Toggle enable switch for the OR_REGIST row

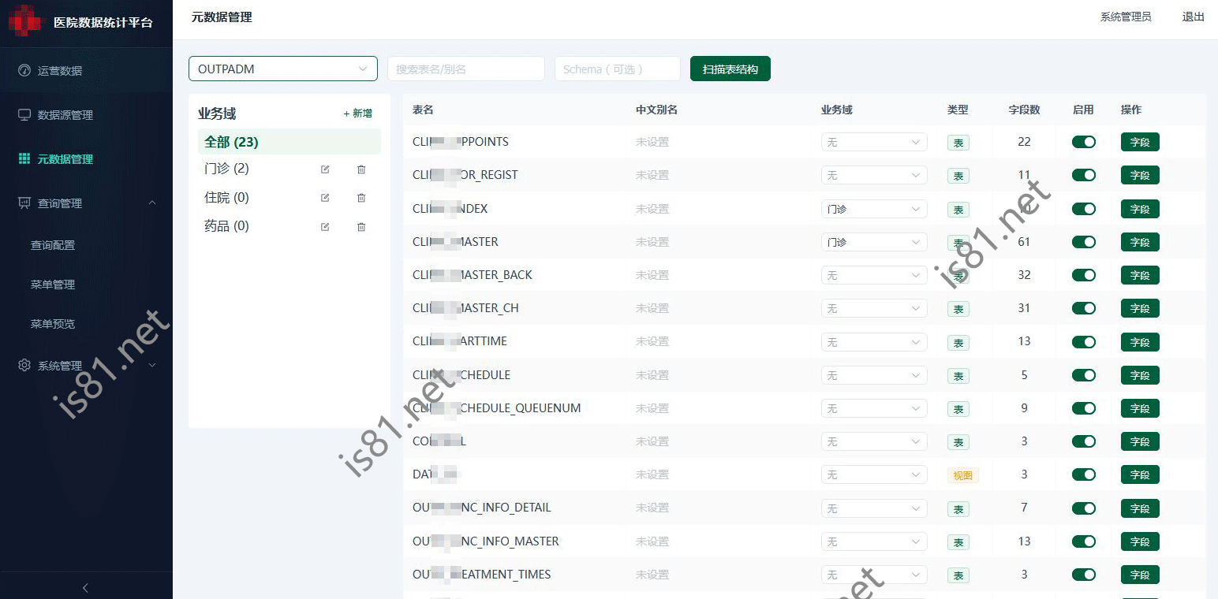[1084, 175]
